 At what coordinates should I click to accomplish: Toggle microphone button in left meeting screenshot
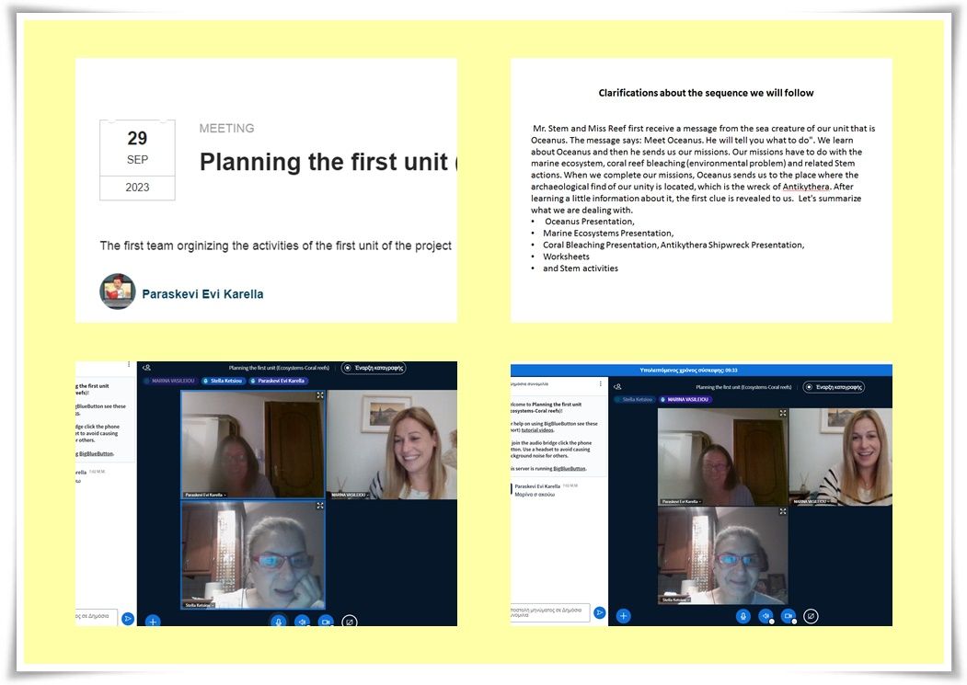coord(279,622)
